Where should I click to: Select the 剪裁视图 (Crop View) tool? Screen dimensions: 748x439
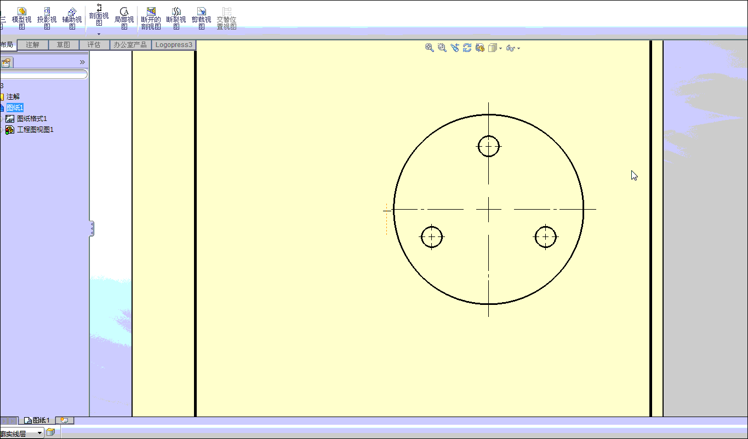[202, 18]
